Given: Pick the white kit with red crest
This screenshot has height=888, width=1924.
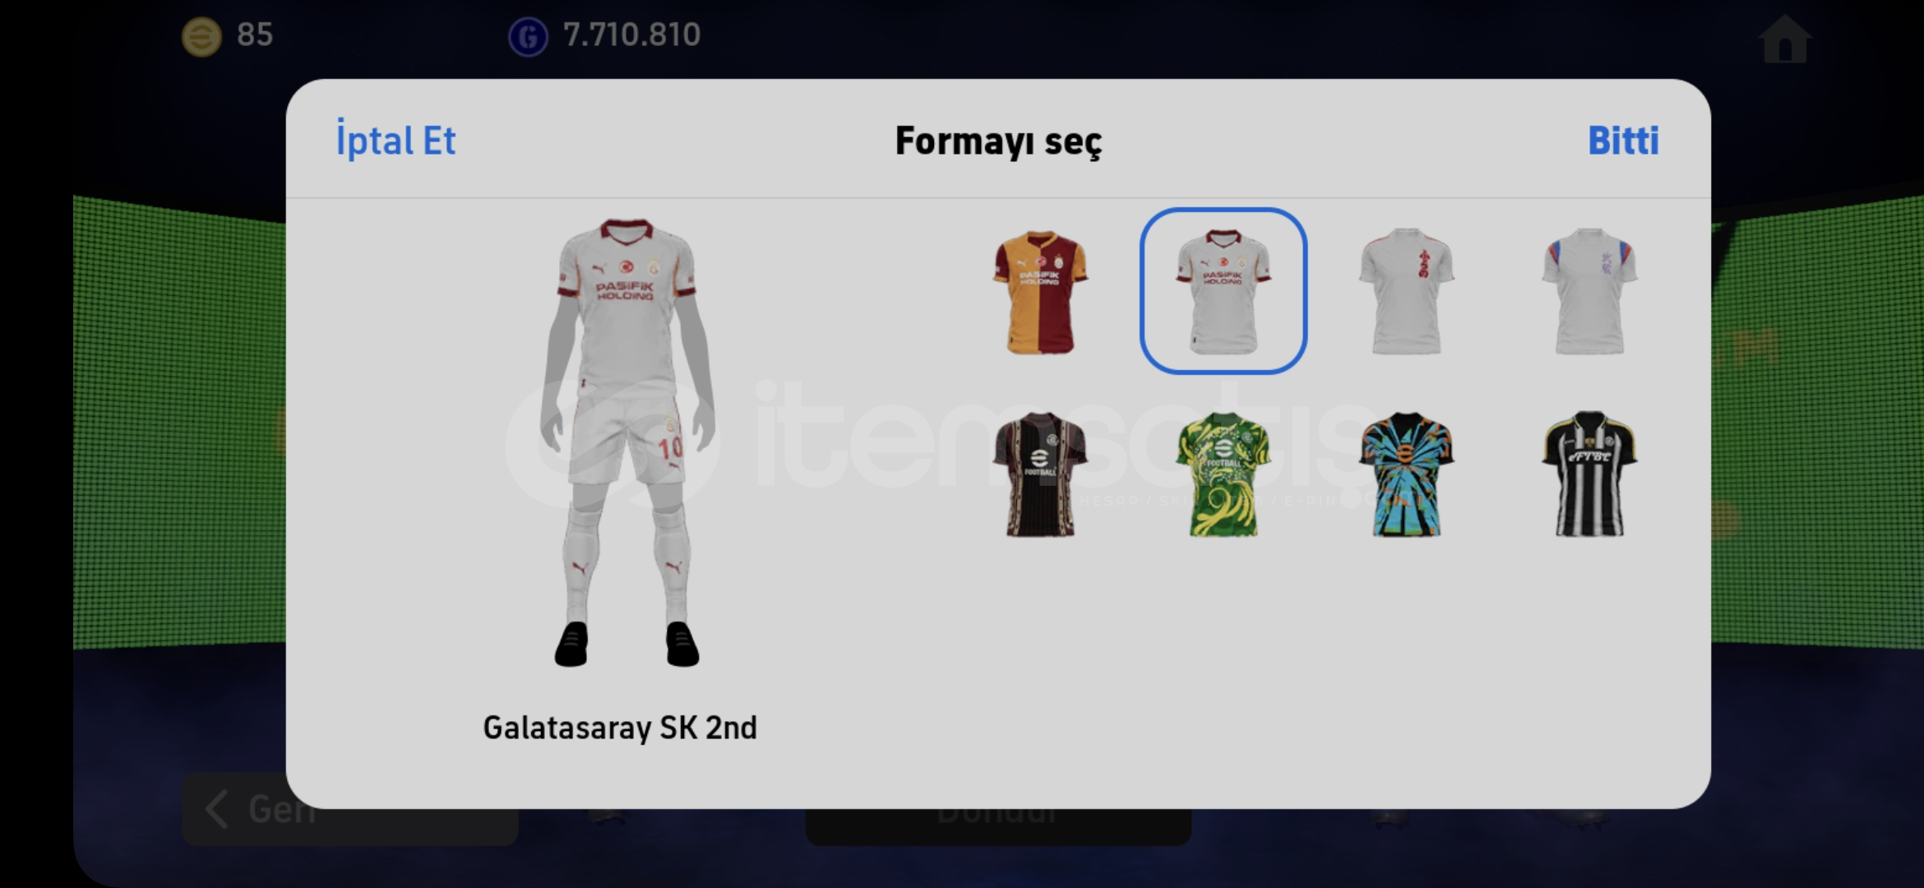Looking at the screenshot, I should click(1406, 292).
